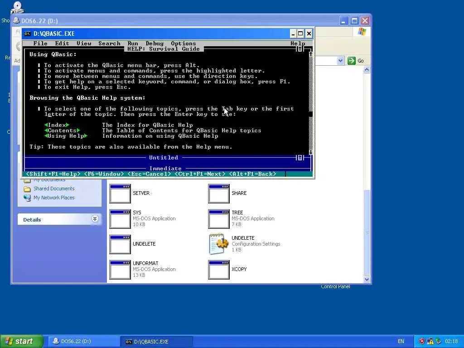Select UNDELETE Configuration Settings icon
The width and height of the screenshot is (464, 348).
click(x=219, y=244)
